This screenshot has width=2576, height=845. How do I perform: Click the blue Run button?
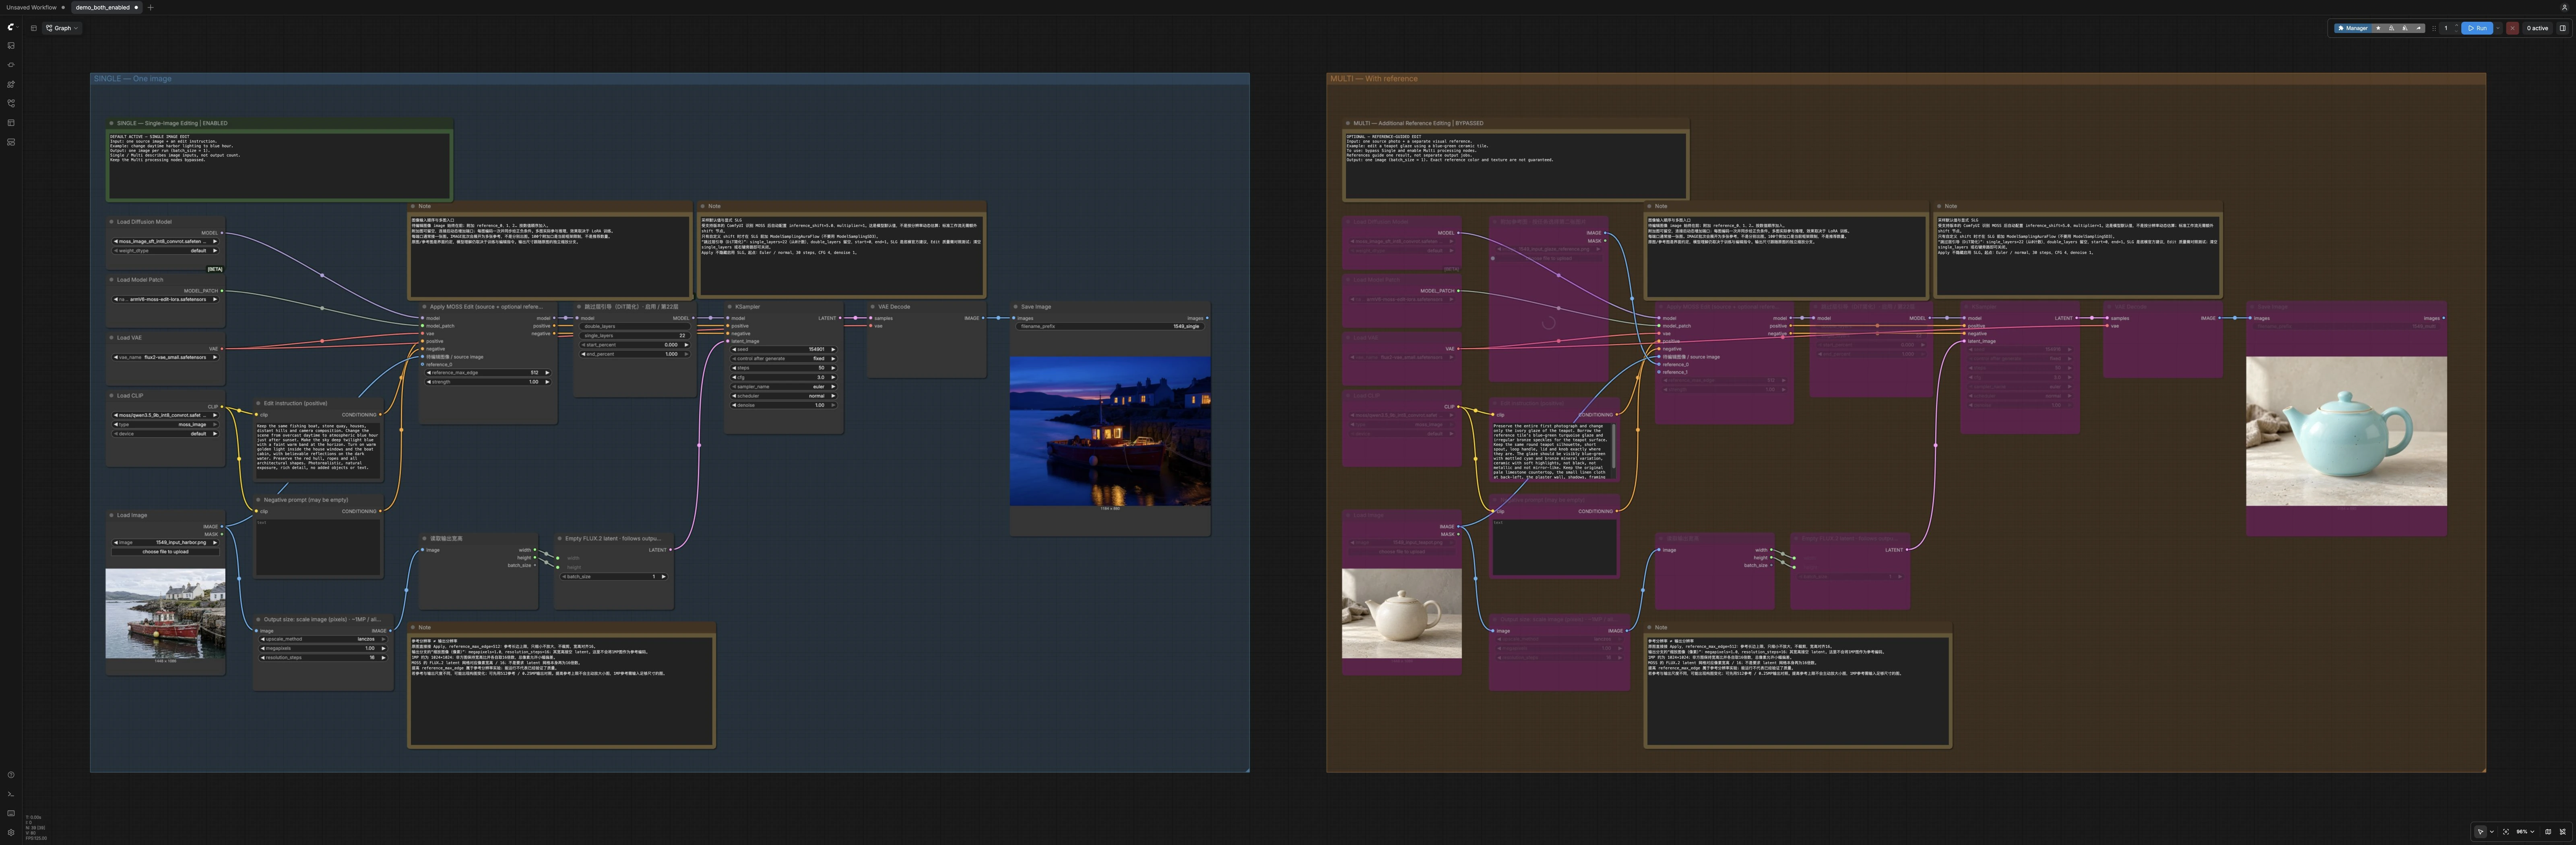pyautogui.click(x=2477, y=28)
